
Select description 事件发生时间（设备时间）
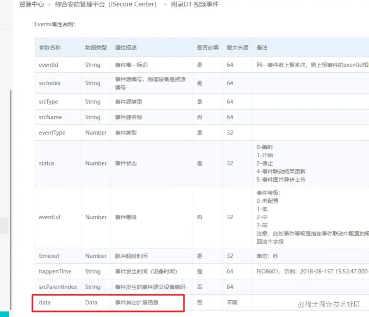click(x=146, y=271)
